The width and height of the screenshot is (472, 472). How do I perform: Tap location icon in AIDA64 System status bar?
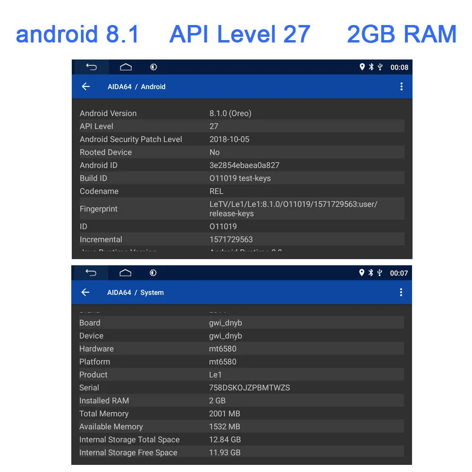click(362, 273)
